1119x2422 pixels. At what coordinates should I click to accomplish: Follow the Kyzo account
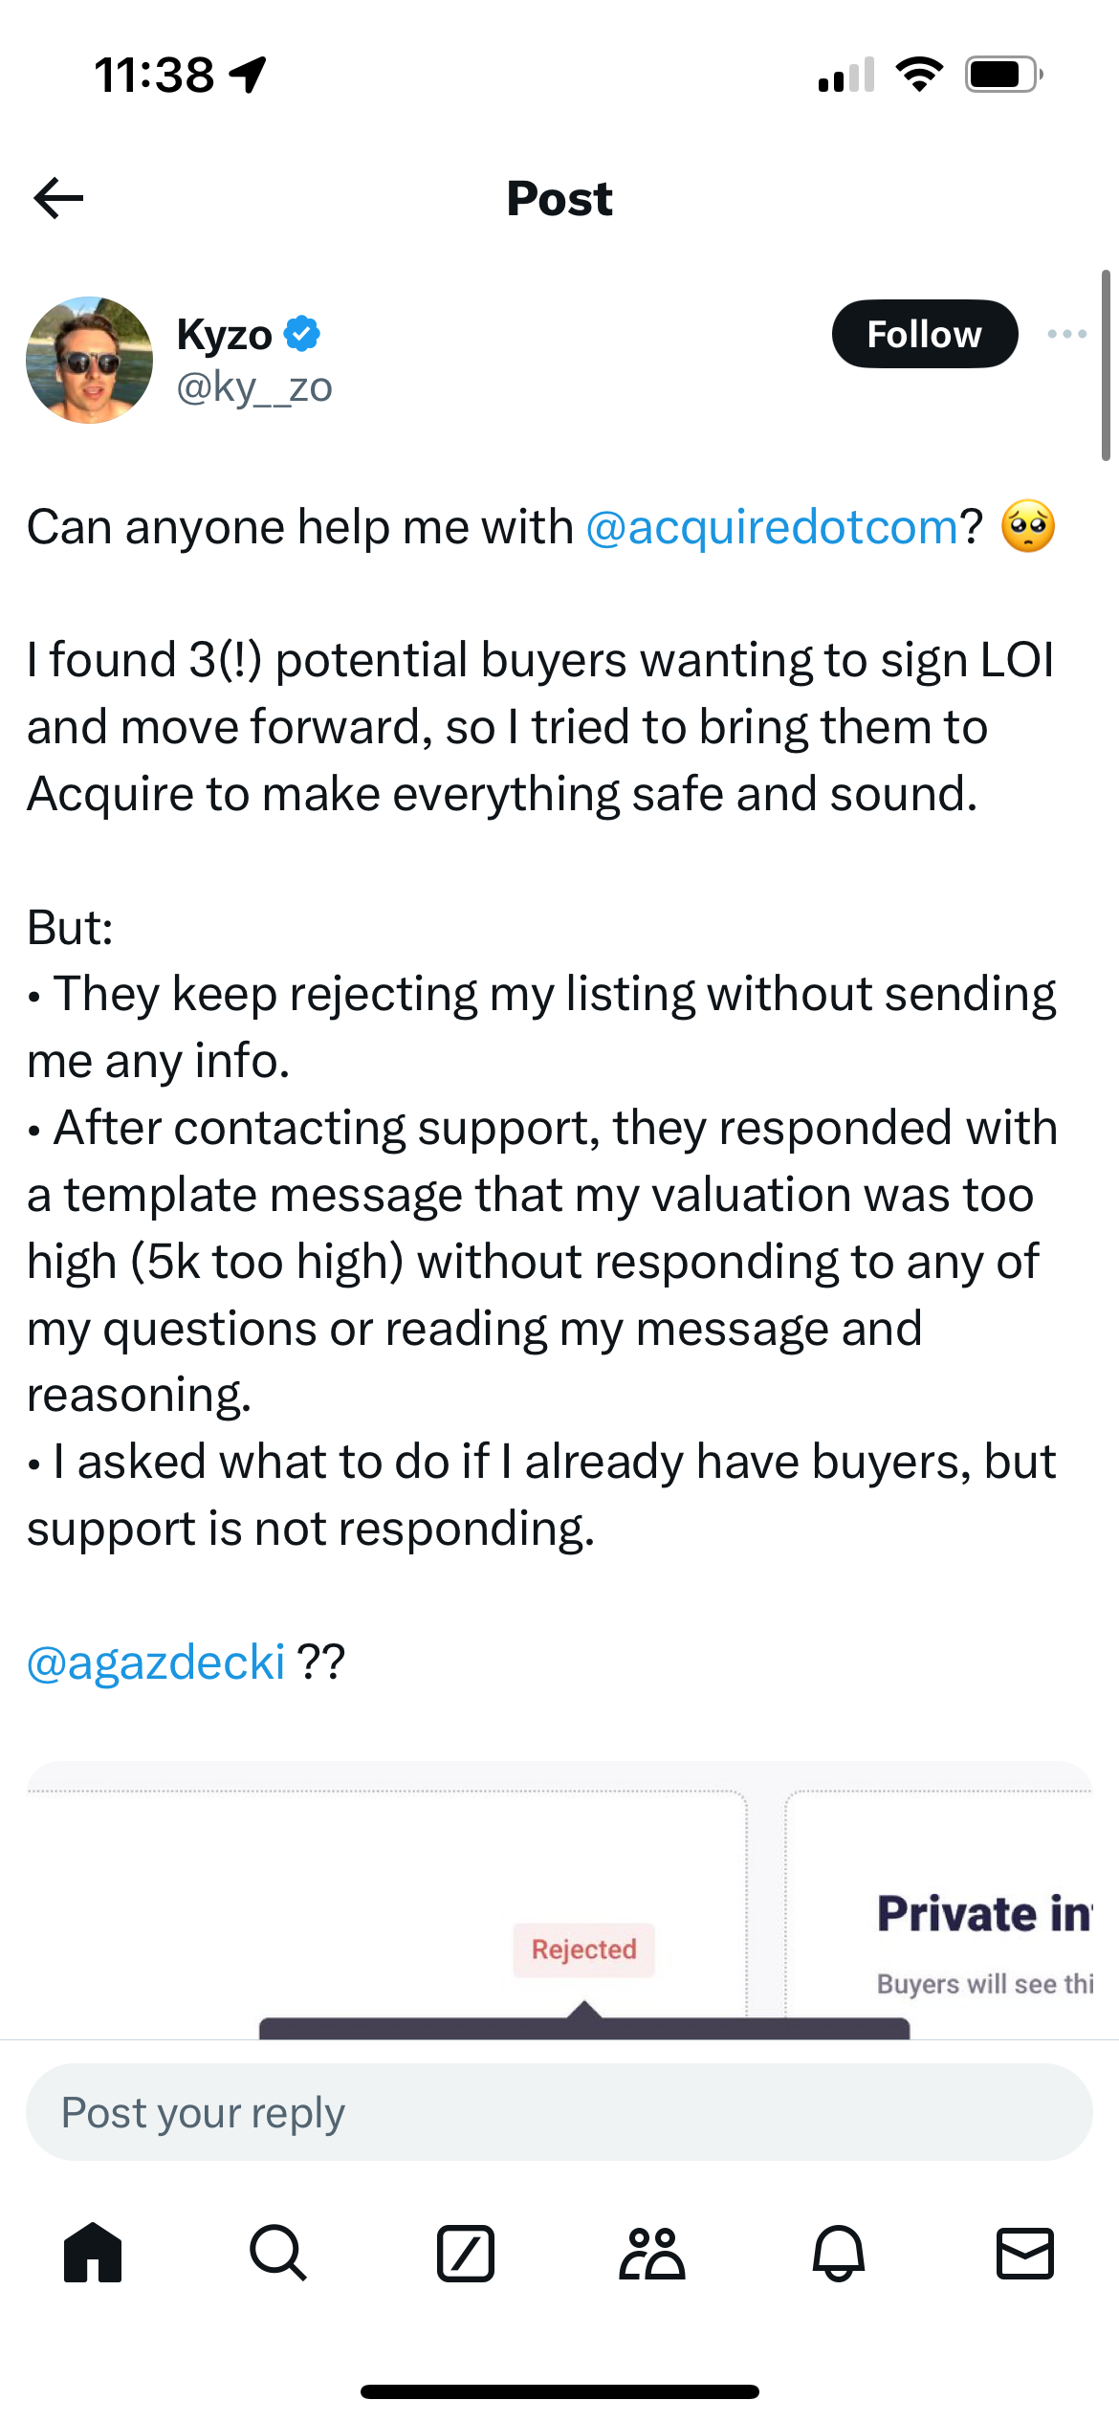[924, 334]
